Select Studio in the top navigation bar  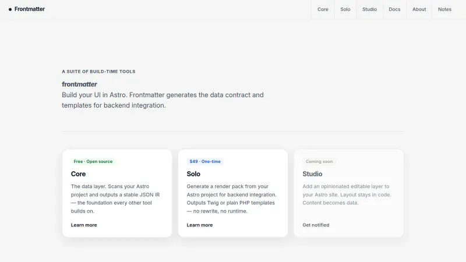(369, 9)
